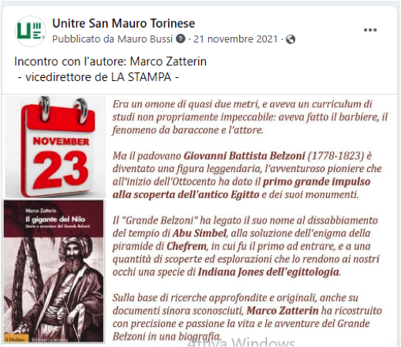Click the publisher name Mauro Bussi
The image size is (401, 347).
(145, 39)
